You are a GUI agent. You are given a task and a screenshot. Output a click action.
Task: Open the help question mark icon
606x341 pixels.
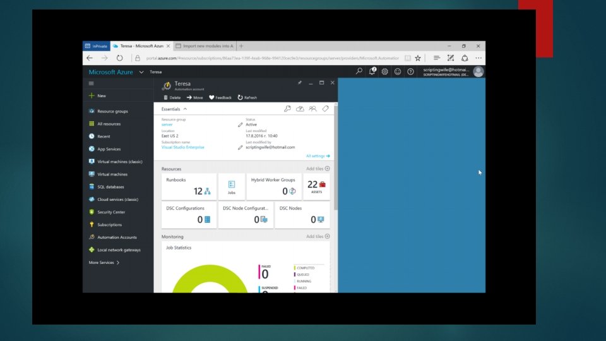(410, 71)
